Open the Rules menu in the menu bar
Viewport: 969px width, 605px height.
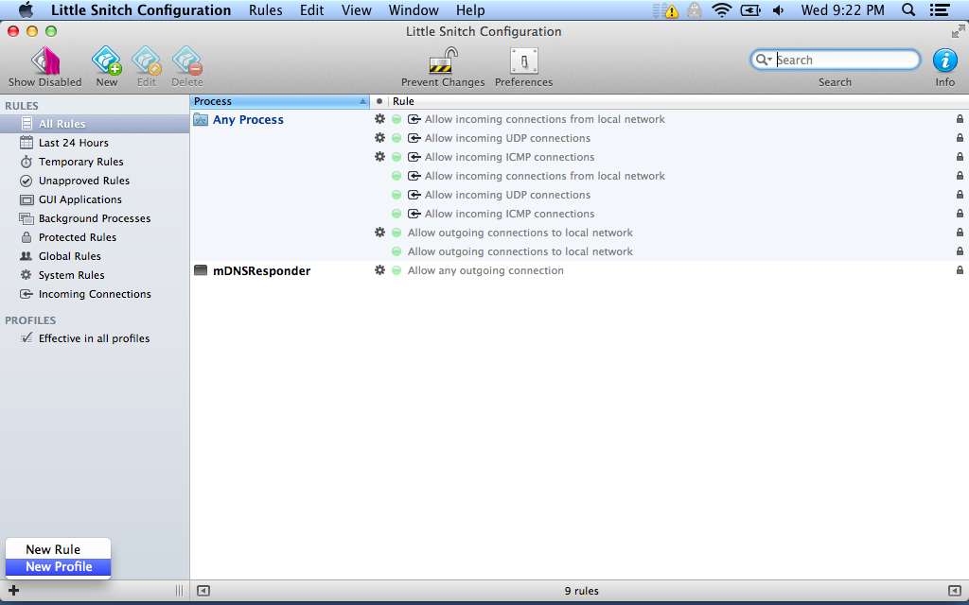click(266, 10)
